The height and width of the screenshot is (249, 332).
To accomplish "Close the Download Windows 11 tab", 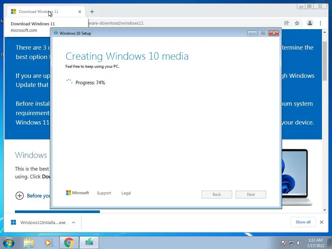I will [x=80, y=12].
